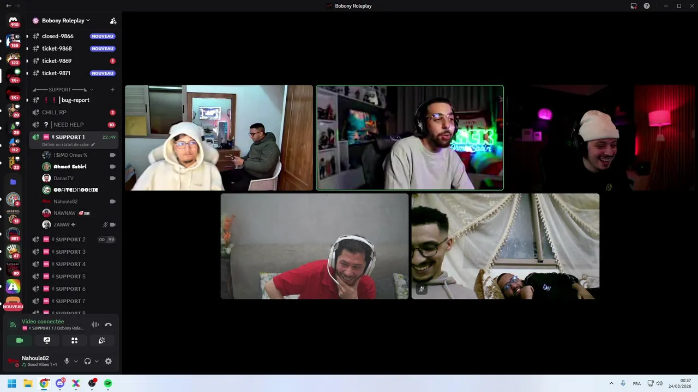Focus laughing man in red shirt video

tap(315, 246)
